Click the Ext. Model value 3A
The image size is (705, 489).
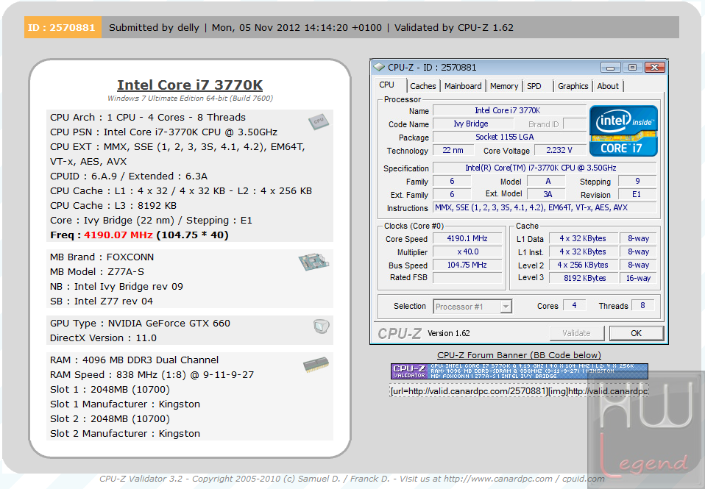point(548,194)
